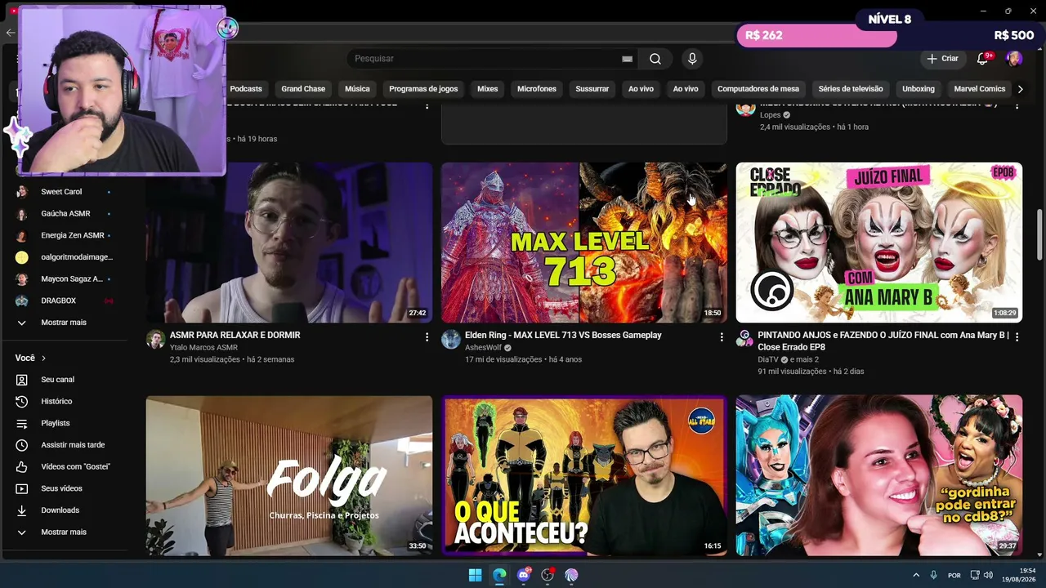Click the Ytalo Marcos ASMR channel avatar
Screen dimensions: 1046x588
coord(156,340)
